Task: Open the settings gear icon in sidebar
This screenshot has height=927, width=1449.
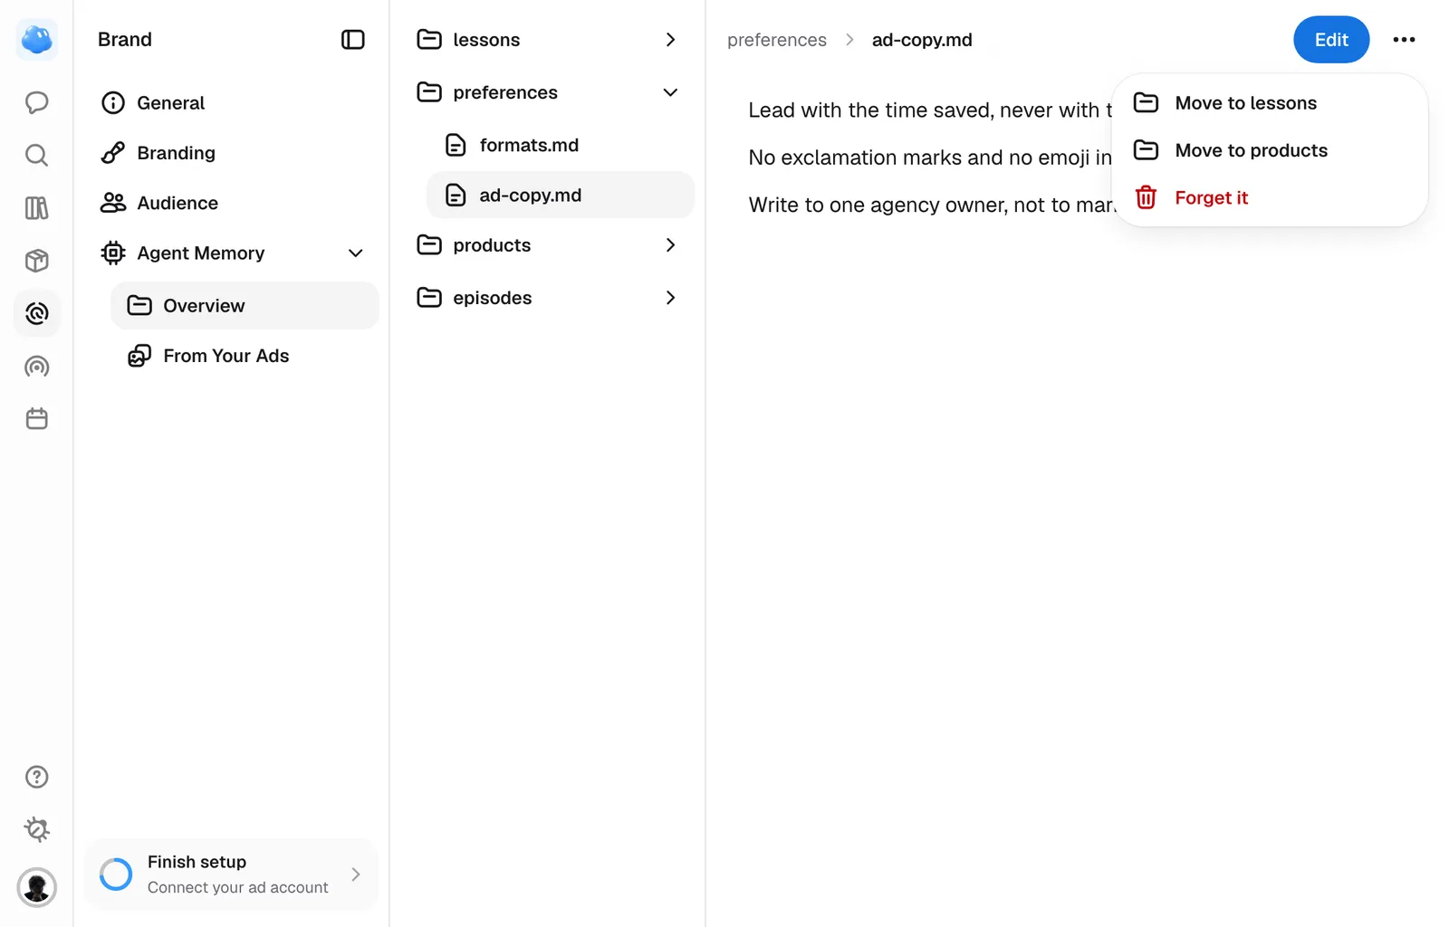Action: click(x=36, y=829)
